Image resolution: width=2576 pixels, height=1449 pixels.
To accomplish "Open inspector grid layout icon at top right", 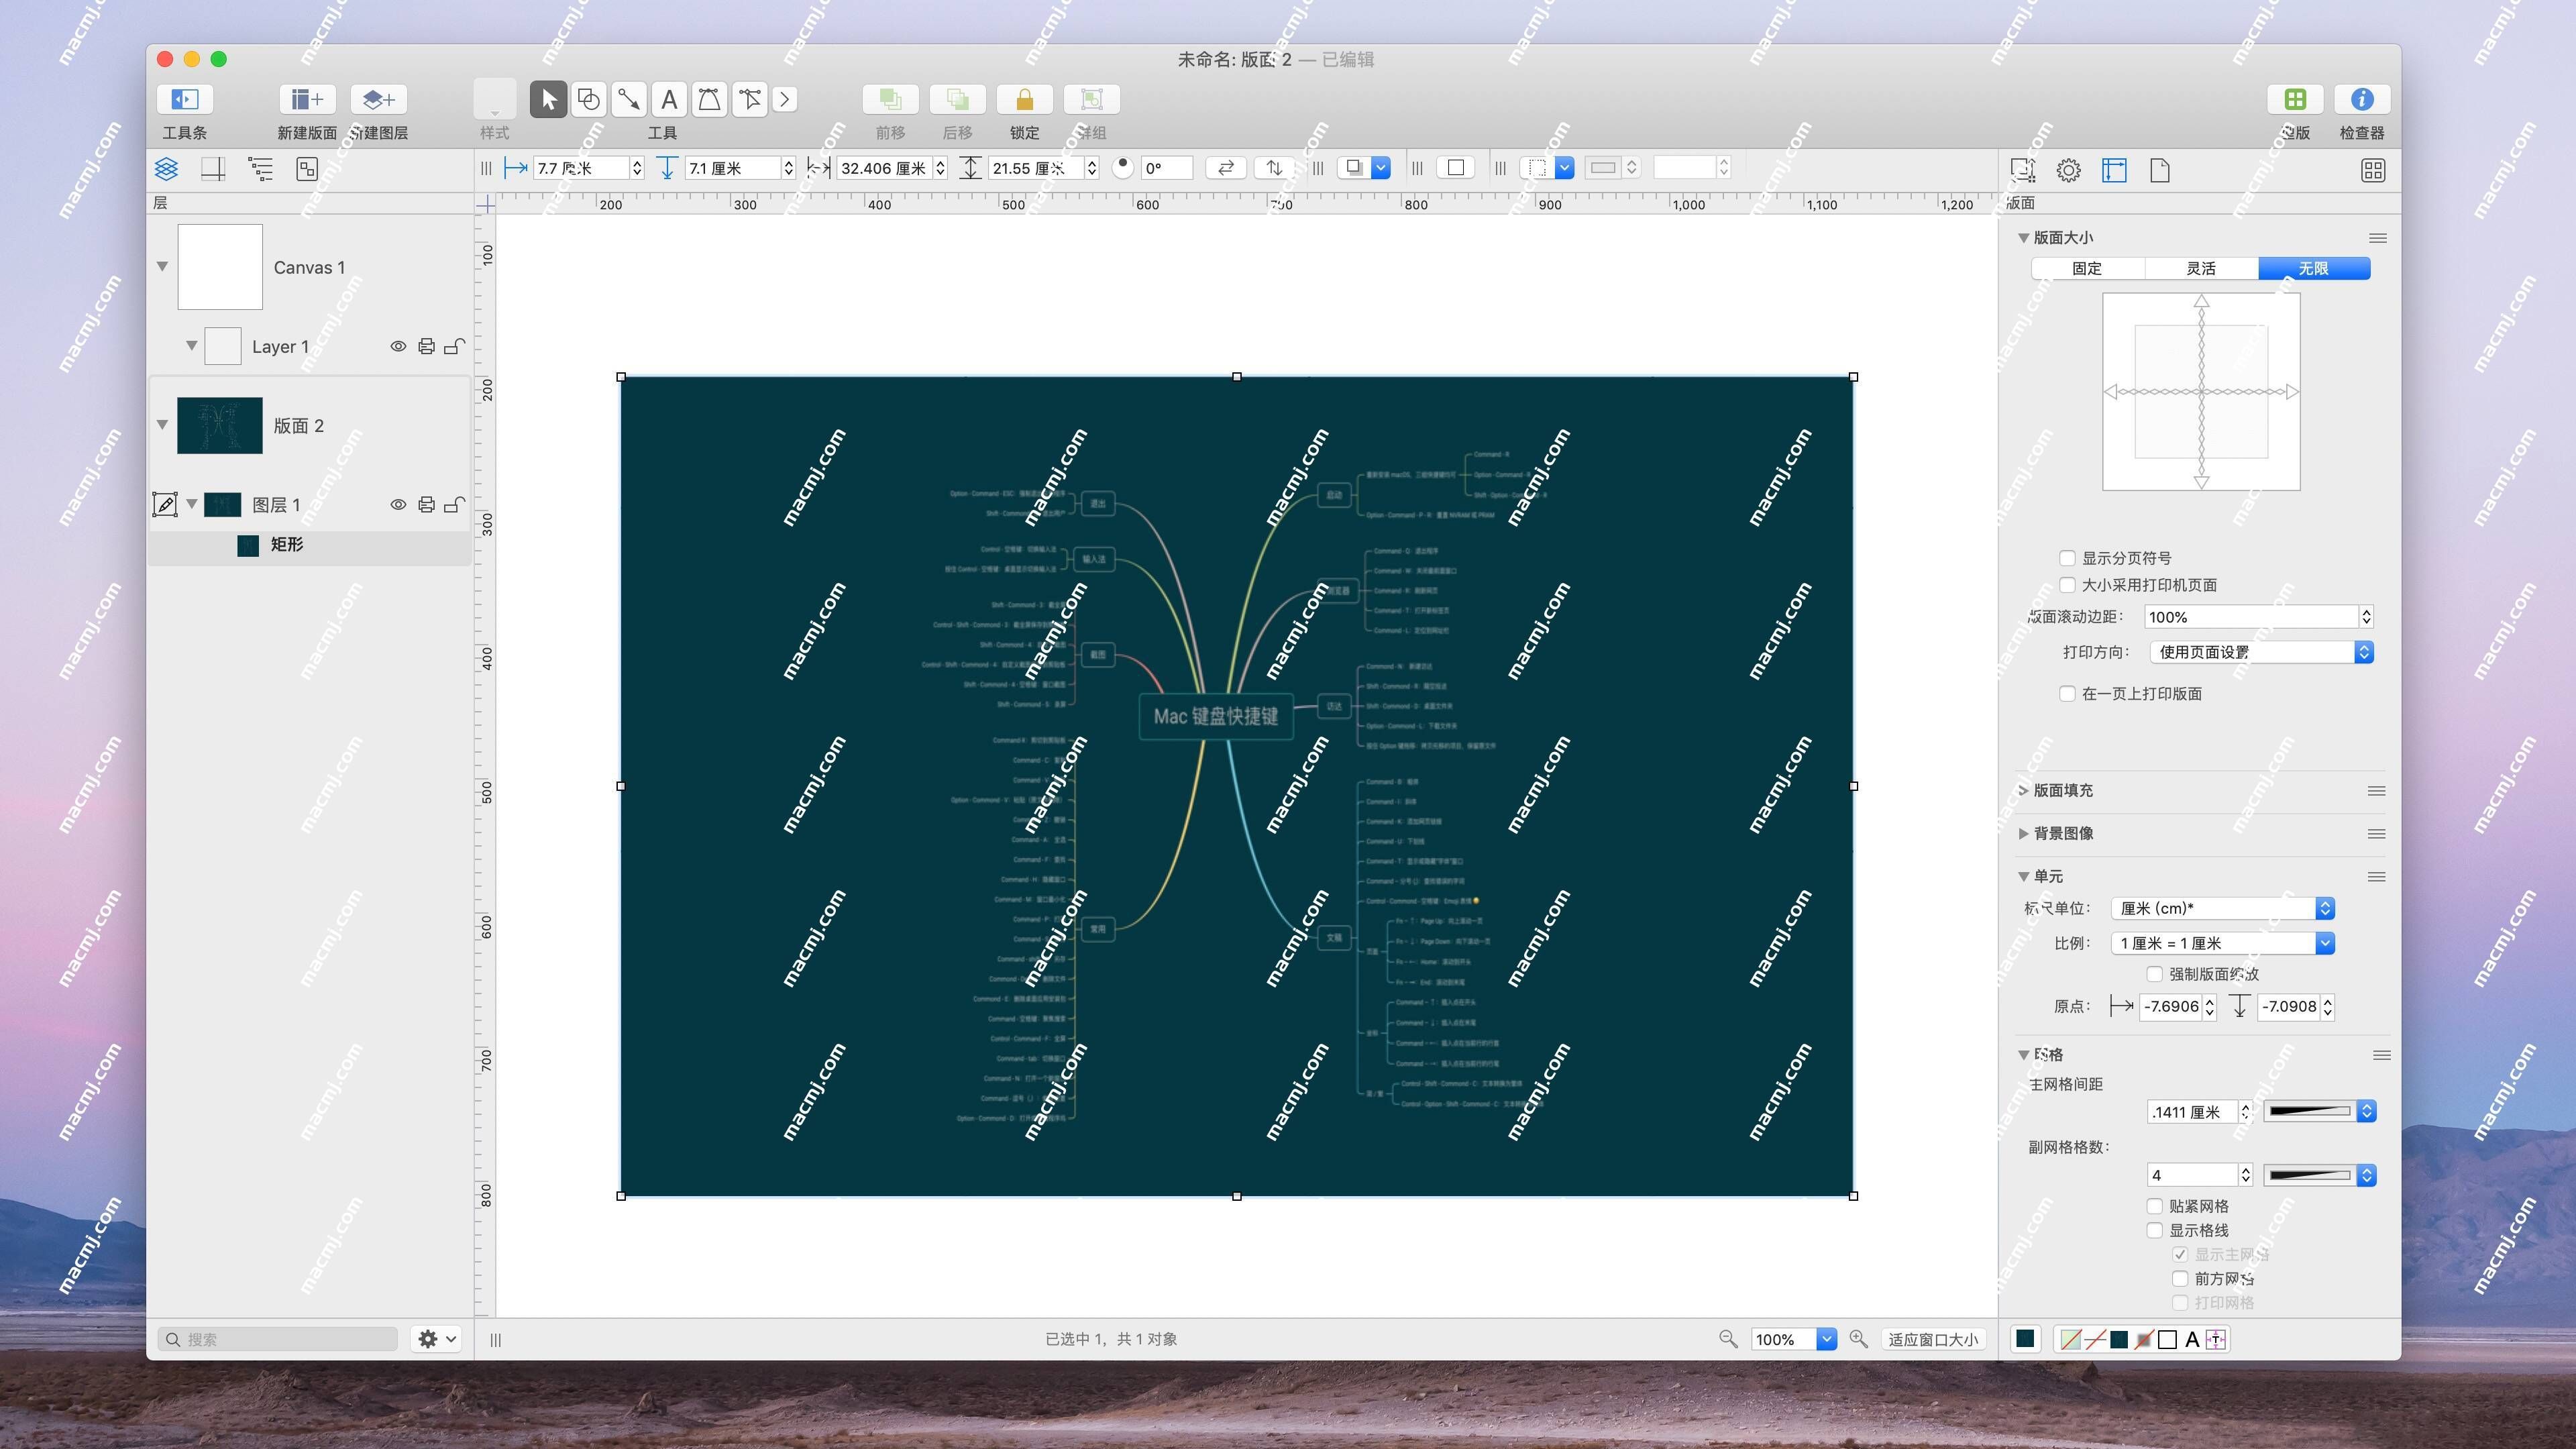I will click(2373, 170).
